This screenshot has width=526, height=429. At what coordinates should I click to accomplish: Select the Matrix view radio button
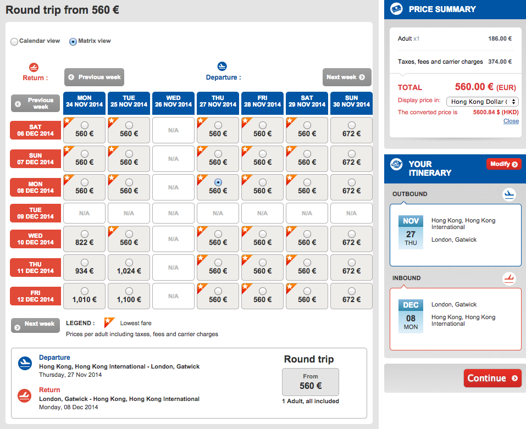73,41
